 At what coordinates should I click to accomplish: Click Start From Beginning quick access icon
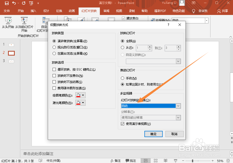click(x=31, y=3)
